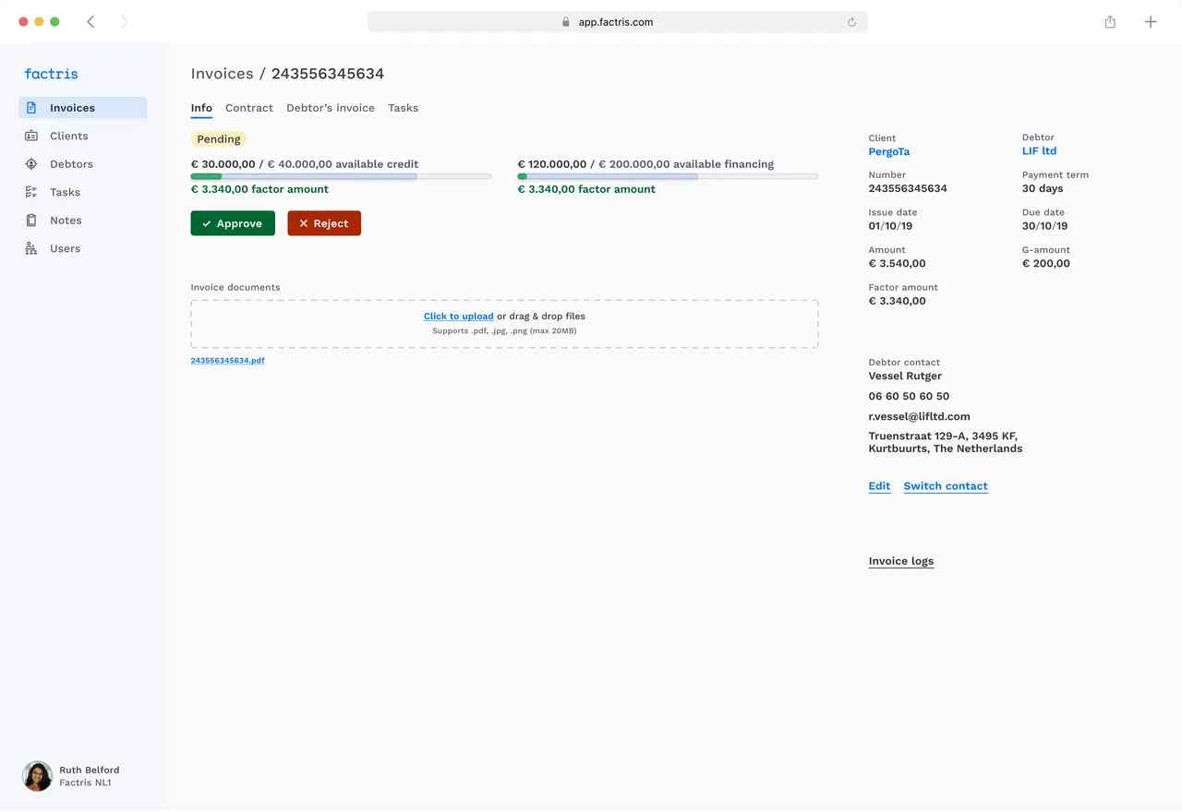This screenshot has height=812, width=1182.
Task: Click the Switch contact link
Action: 946,486
